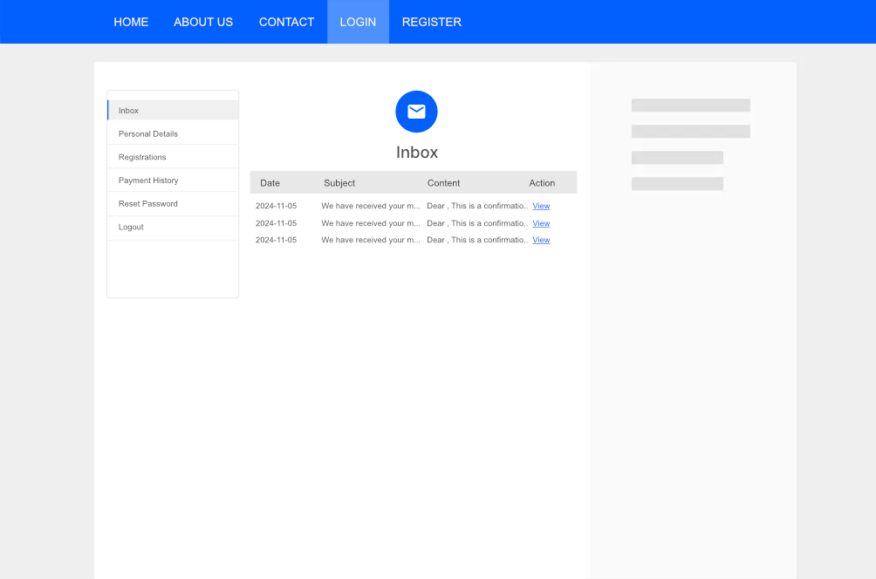876x579 pixels.
Task: Click the Inbox heading below mail icon
Action: (417, 153)
